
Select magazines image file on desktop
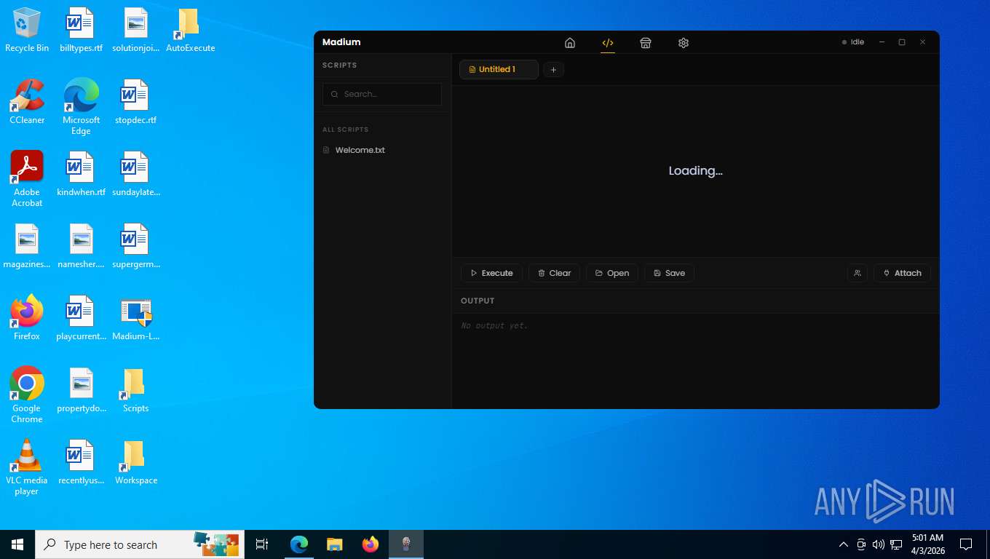point(27,246)
